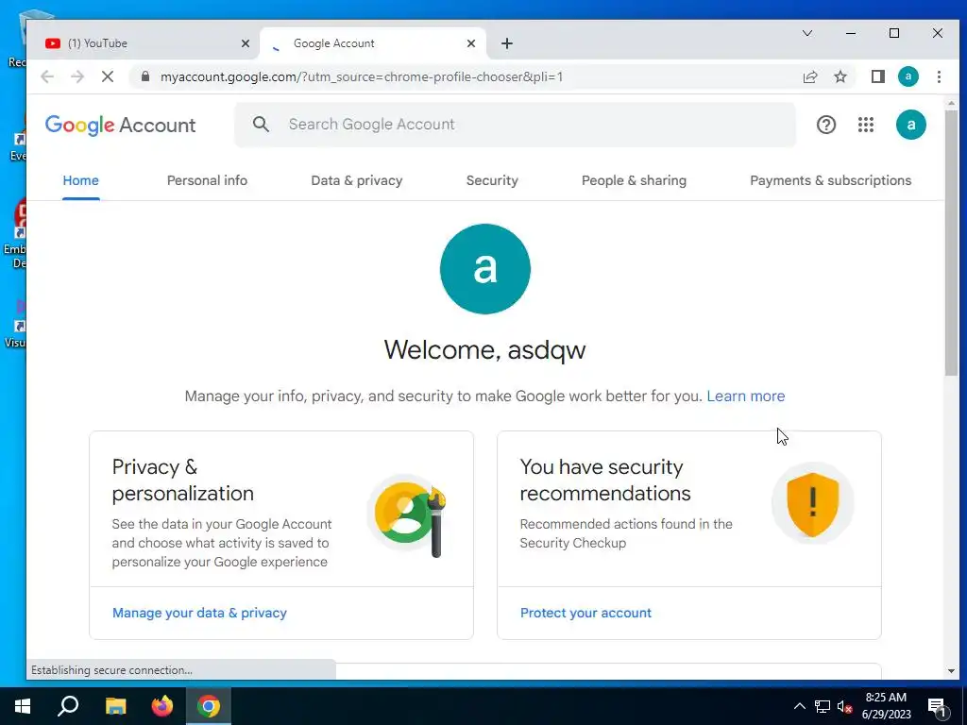Launch Firefox from the taskbar
The image size is (967, 725).
click(x=162, y=706)
